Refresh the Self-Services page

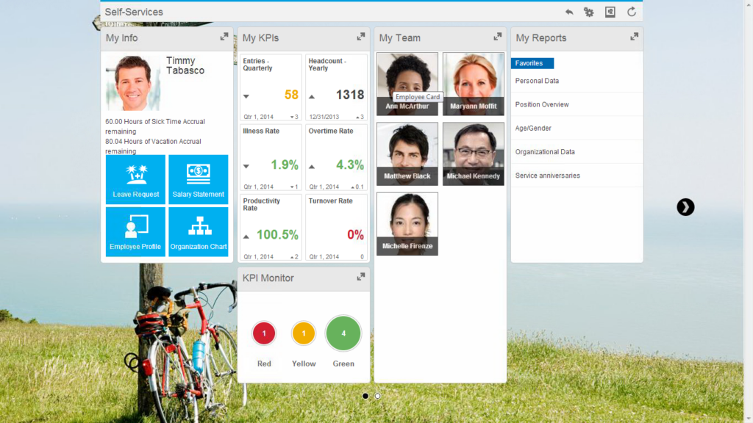tap(632, 12)
